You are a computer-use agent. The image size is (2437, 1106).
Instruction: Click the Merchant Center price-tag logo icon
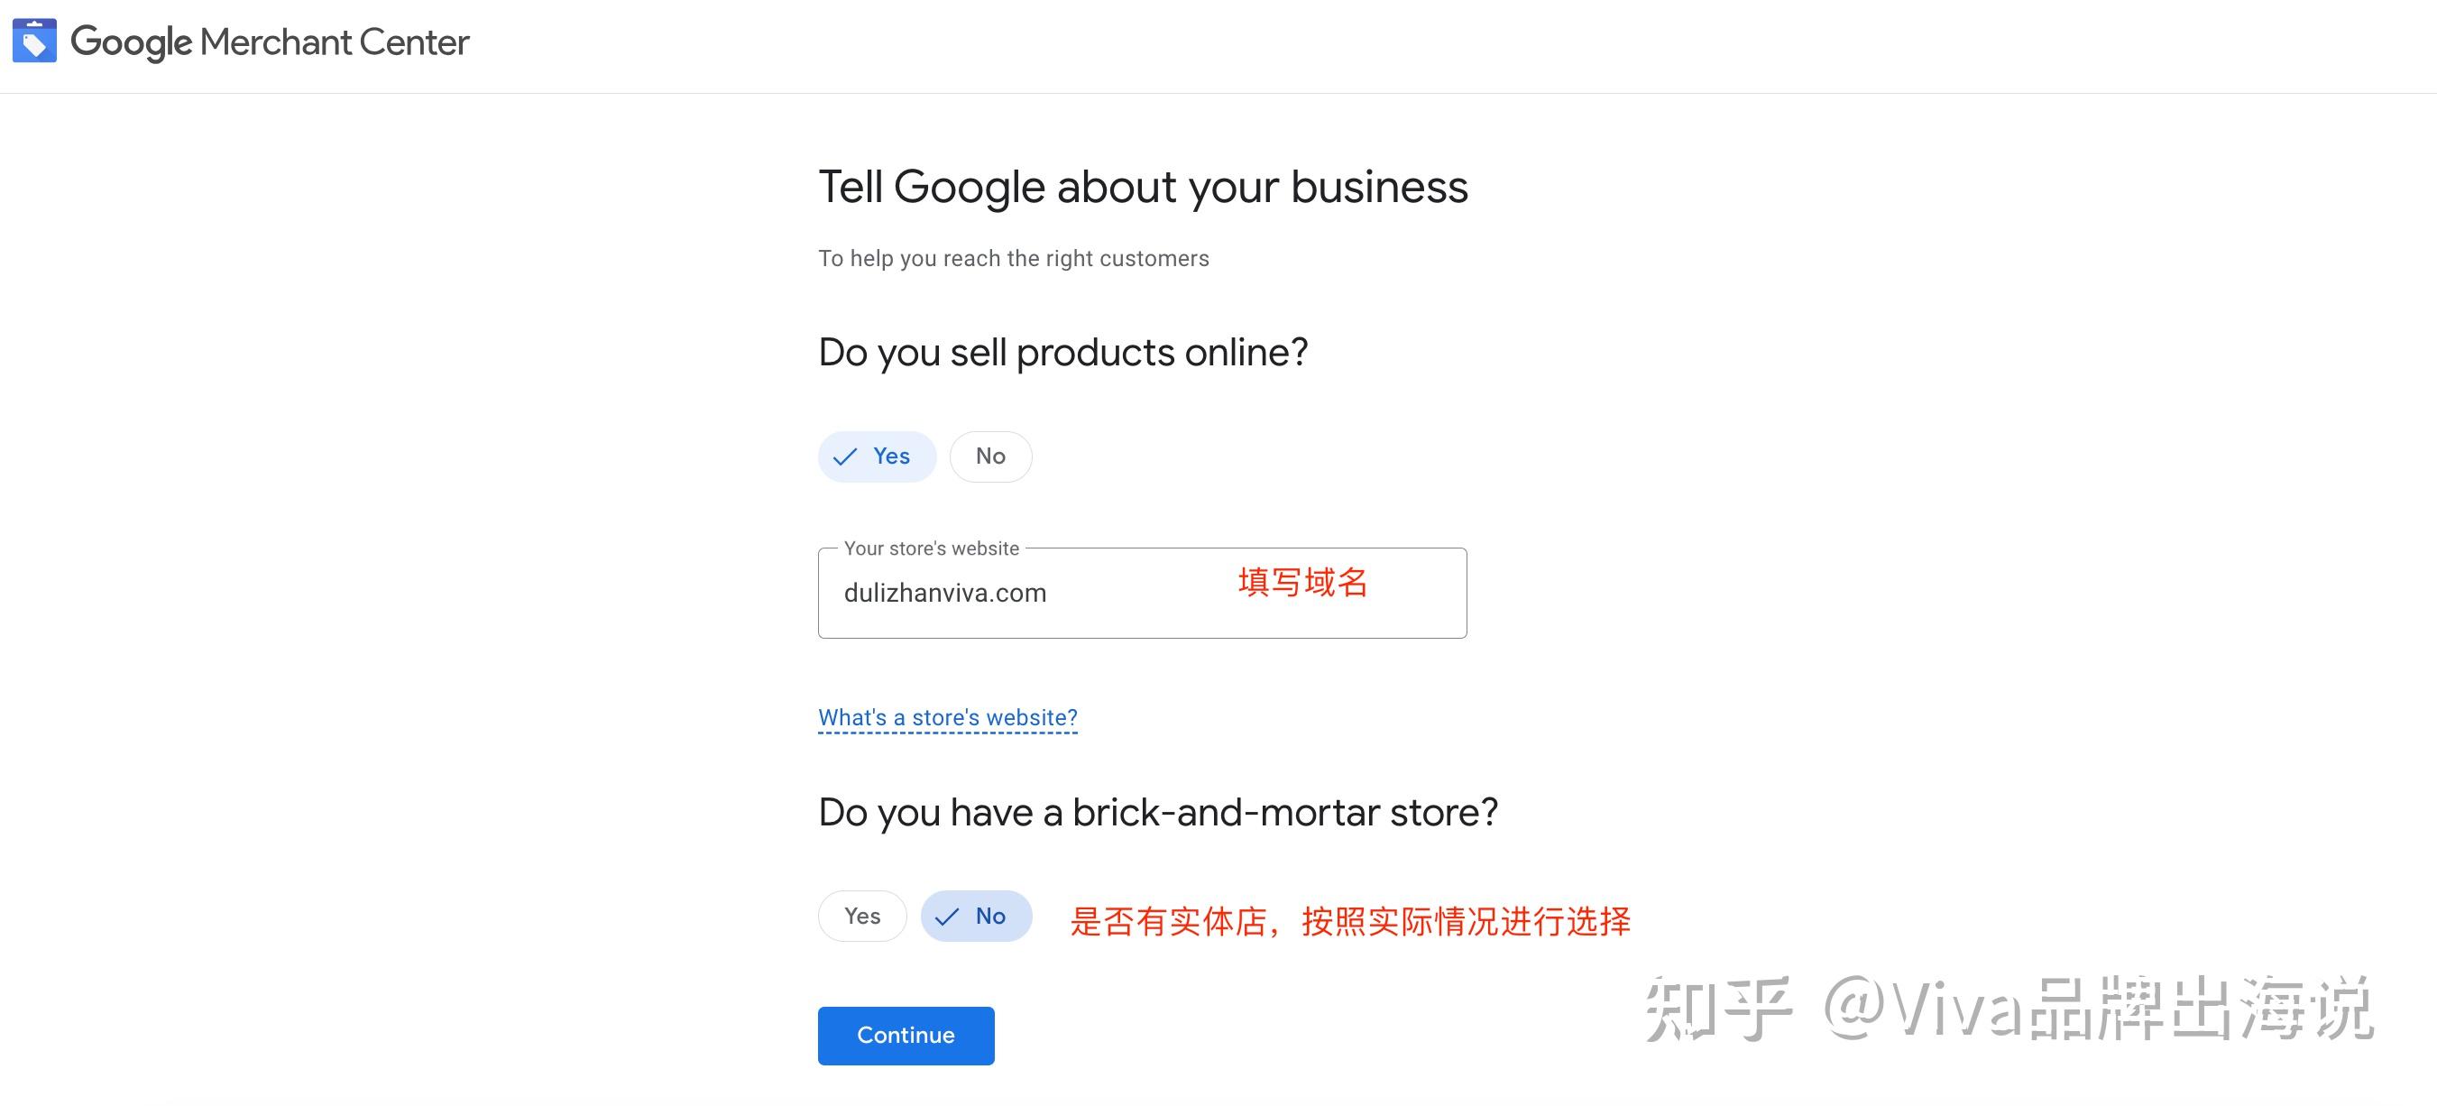(x=34, y=41)
